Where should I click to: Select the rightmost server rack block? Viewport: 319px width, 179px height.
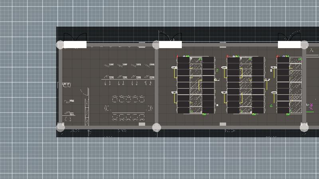[289, 85]
